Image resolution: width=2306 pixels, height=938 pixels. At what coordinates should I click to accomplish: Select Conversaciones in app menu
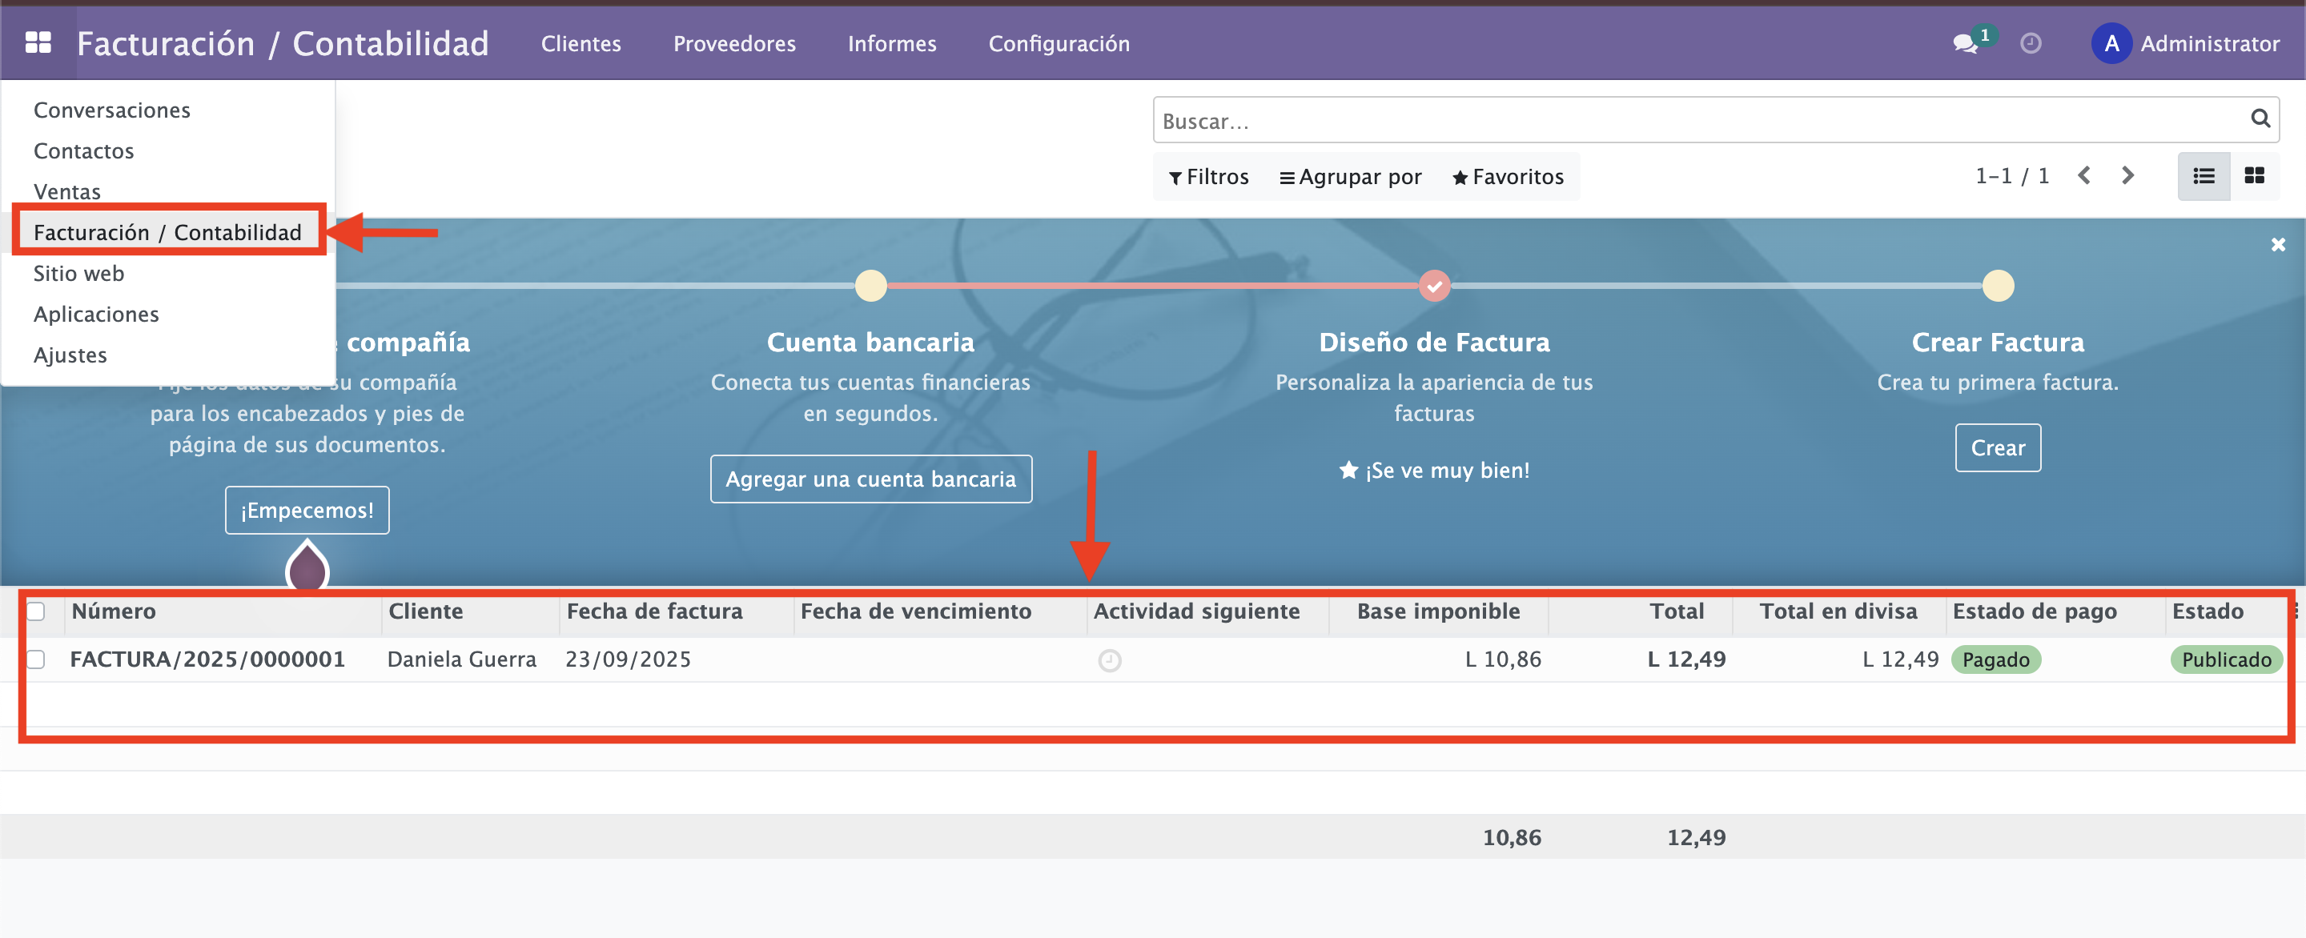[112, 110]
